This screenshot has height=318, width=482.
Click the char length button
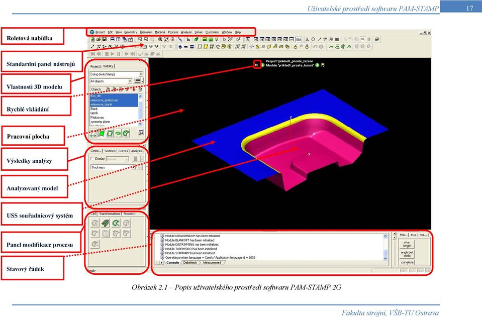(x=407, y=244)
